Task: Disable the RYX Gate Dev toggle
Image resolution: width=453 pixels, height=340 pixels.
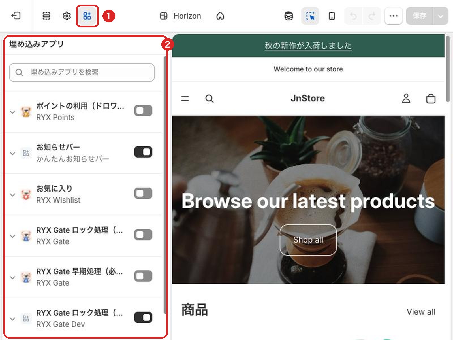Action: [143, 317]
